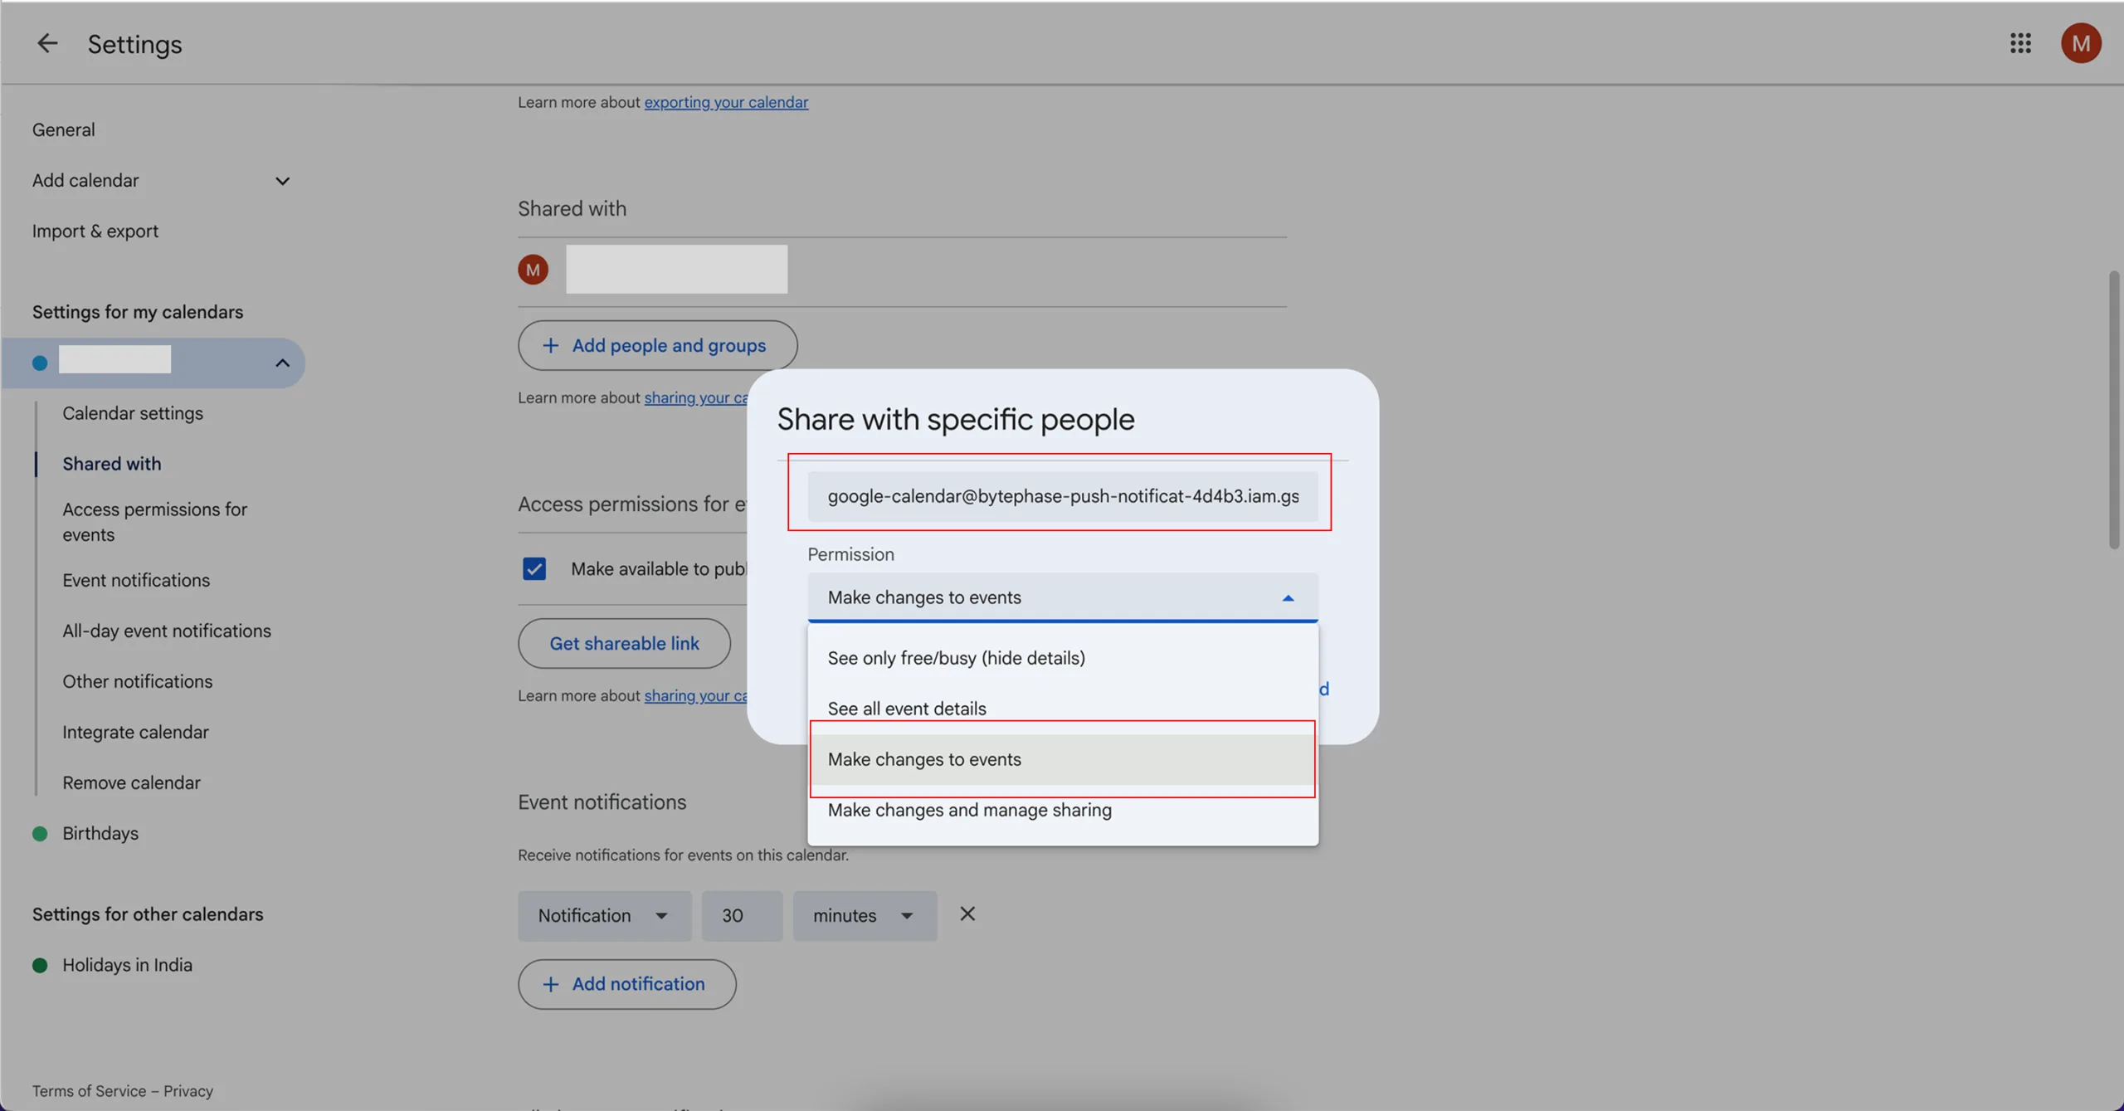Uncheck Make available to public checkbox
Screen dimensions: 2124x1111
[534, 569]
